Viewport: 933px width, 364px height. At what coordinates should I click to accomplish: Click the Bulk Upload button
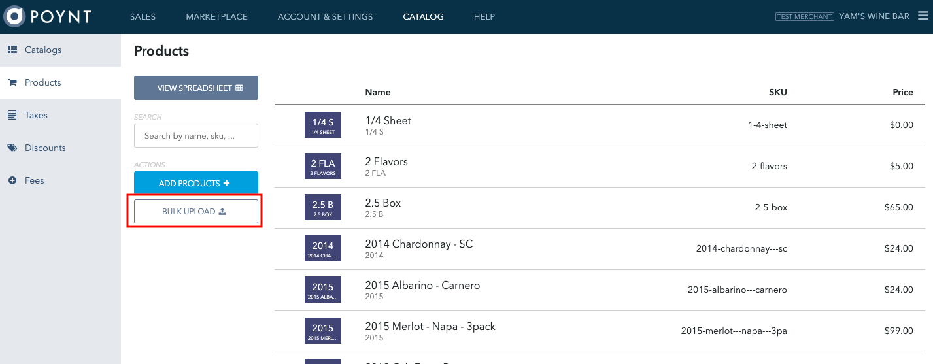click(196, 212)
